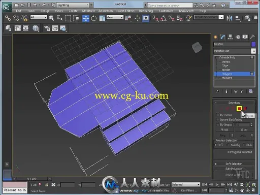Click the Select and Link tool

click(x=8, y=18)
